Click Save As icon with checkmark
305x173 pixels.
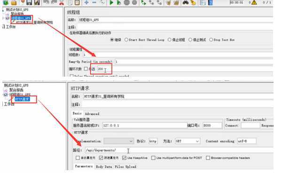(x=37, y=2)
